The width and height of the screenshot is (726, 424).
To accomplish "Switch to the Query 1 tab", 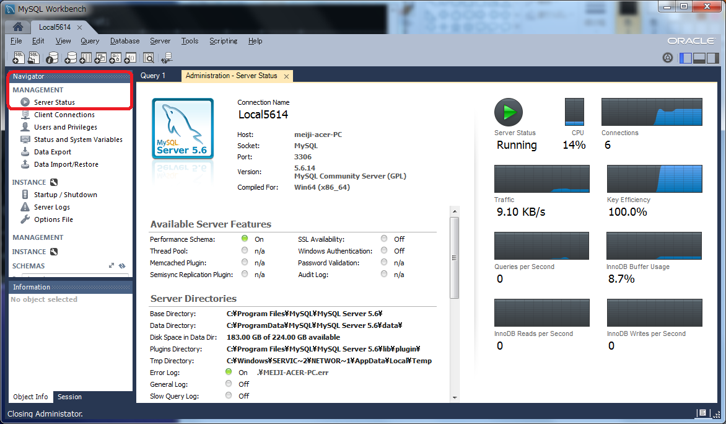I will tap(153, 76).
